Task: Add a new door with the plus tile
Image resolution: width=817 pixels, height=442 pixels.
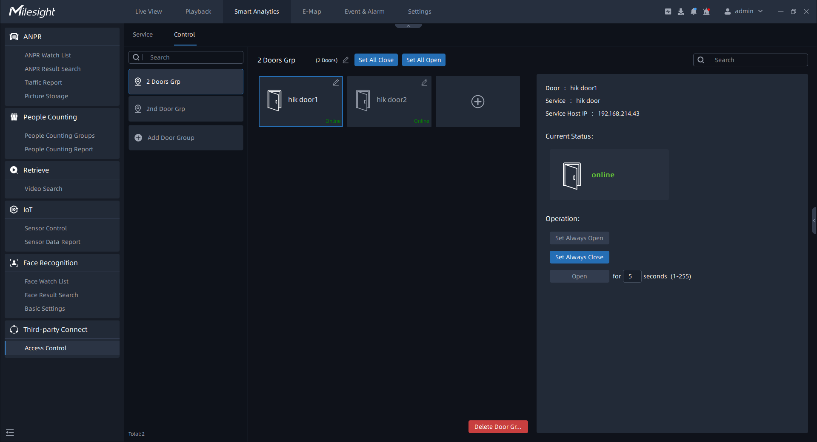Action: tap(477, 102)
